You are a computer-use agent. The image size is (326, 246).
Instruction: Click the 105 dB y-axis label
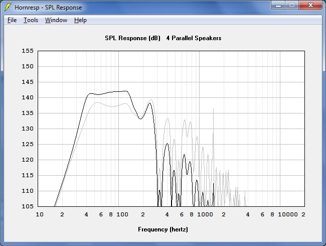click(x=28, y=206)
